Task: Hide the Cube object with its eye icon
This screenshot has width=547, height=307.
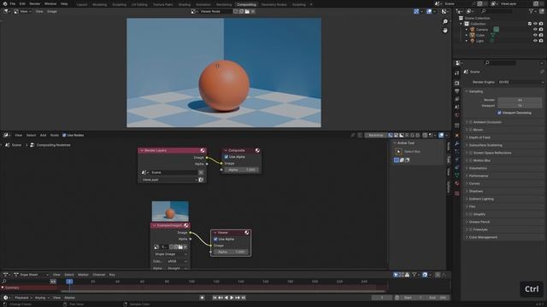Action: pyautogui.click(x=535, y=35)
